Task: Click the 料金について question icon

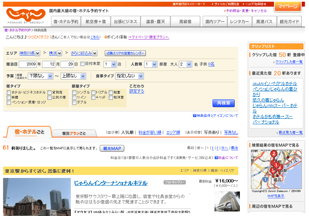Action: click(216, 158)
